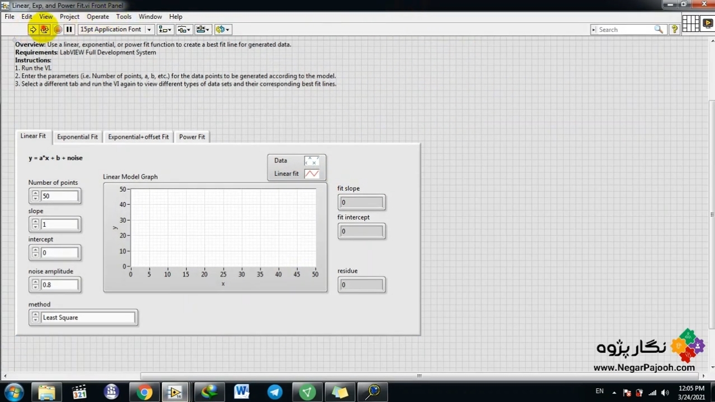Open Microsoft Word from the taskbar
715x402 pixels.
[242, 392]
